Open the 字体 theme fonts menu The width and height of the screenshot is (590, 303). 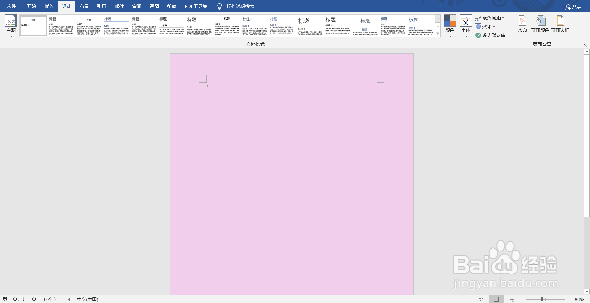[x=466, y=26]
